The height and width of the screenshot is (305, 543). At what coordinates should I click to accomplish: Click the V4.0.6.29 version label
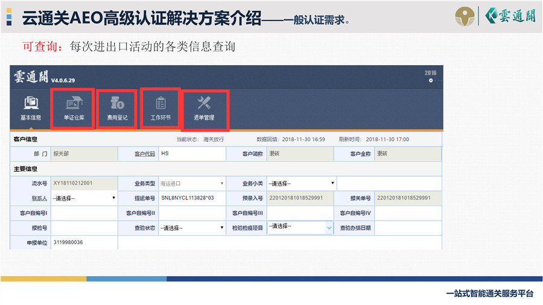(x=63, y=80)
